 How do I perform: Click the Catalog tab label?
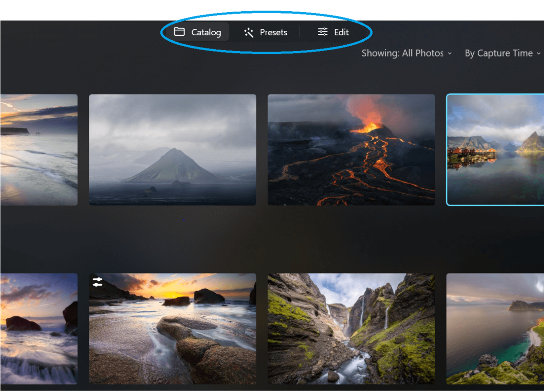pyautogui.click(x=206, y=32)
